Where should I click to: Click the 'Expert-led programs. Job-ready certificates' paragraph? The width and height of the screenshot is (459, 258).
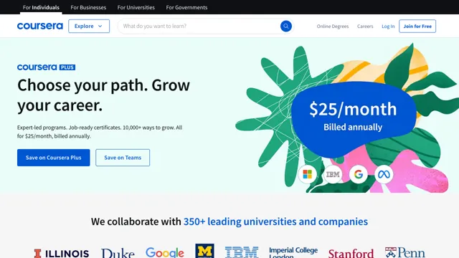click(x=100, y=132)
